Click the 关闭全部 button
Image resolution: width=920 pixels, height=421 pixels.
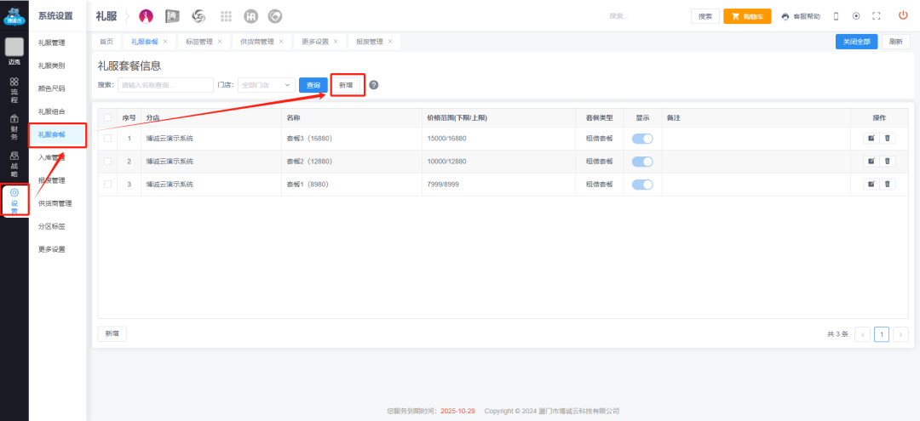(857, 42)
